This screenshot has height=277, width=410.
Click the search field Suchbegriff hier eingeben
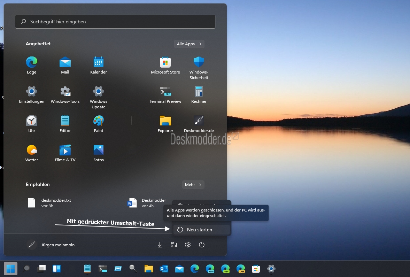[115, 22]
